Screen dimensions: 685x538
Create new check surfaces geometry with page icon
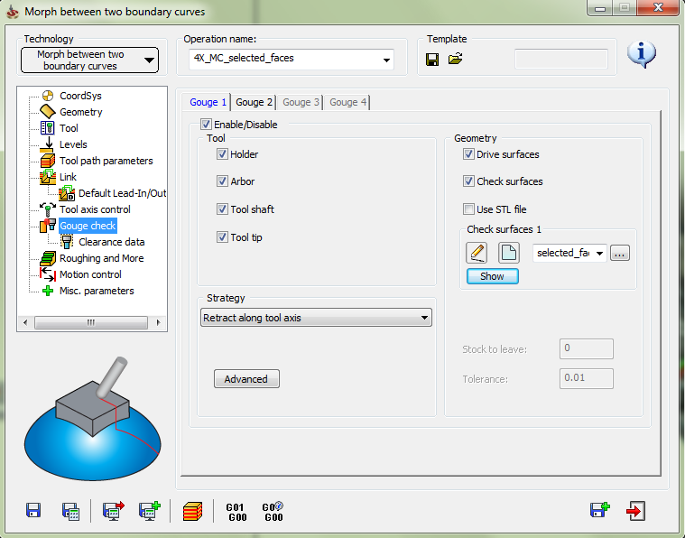509,253
